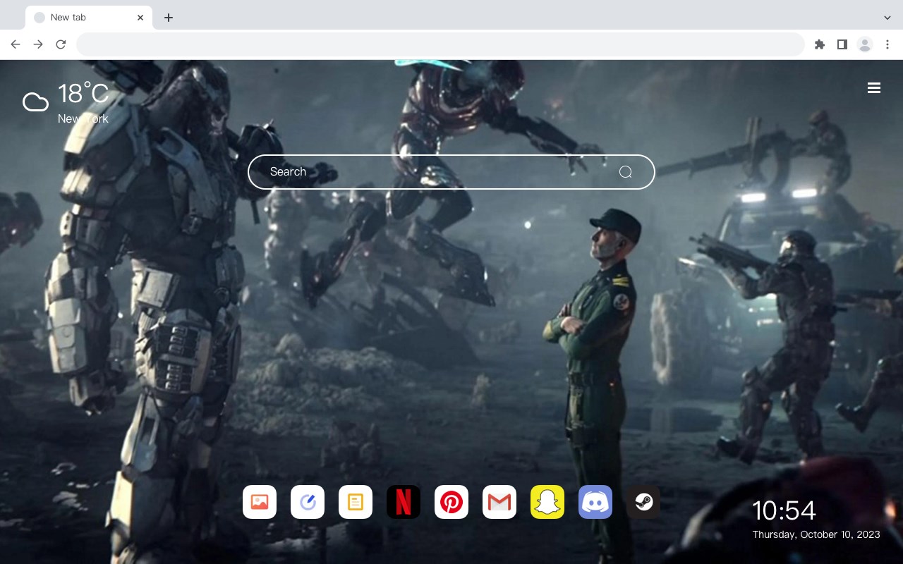This screenshot has height=564, width=903.
Task: Open the hamburger menu on the page
Action: [874, 88]
